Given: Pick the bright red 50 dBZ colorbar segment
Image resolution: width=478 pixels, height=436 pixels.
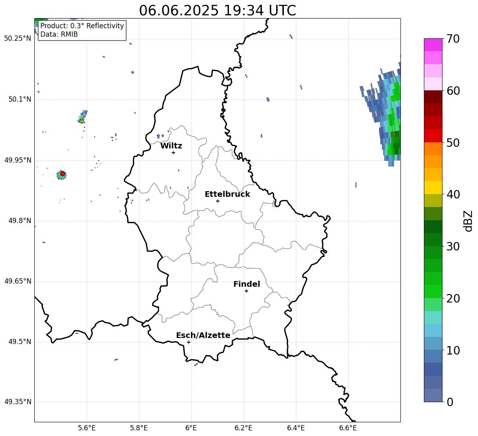Looking at the screenshot, I should tap(433, 136).
